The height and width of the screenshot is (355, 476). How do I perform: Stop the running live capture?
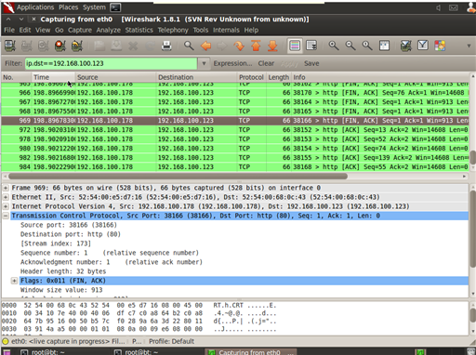[x=60, y=46]
